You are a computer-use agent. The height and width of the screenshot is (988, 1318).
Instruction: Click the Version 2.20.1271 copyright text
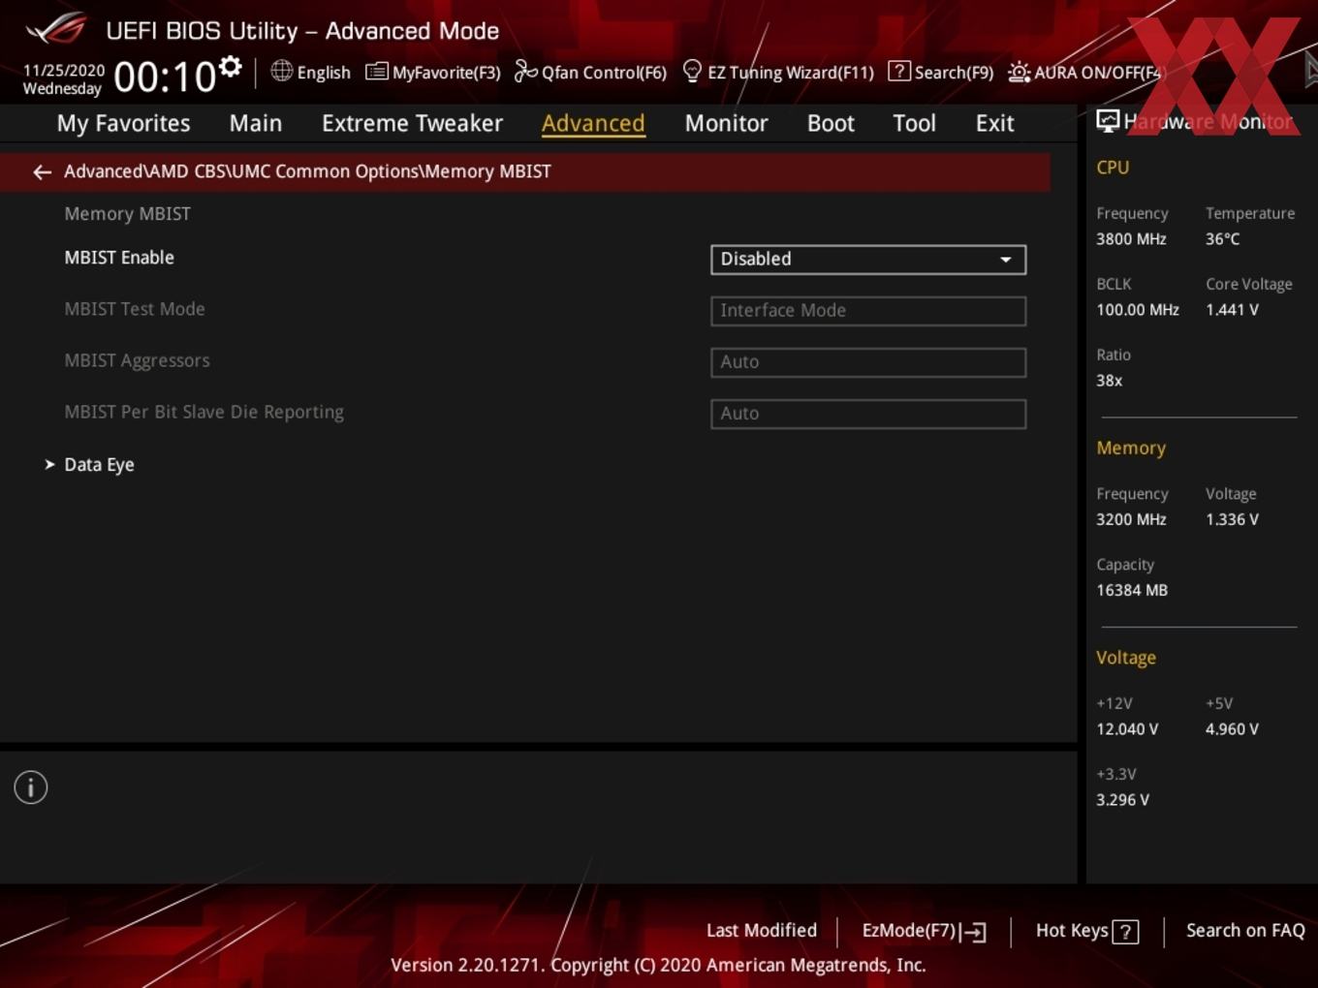[658, 965]
